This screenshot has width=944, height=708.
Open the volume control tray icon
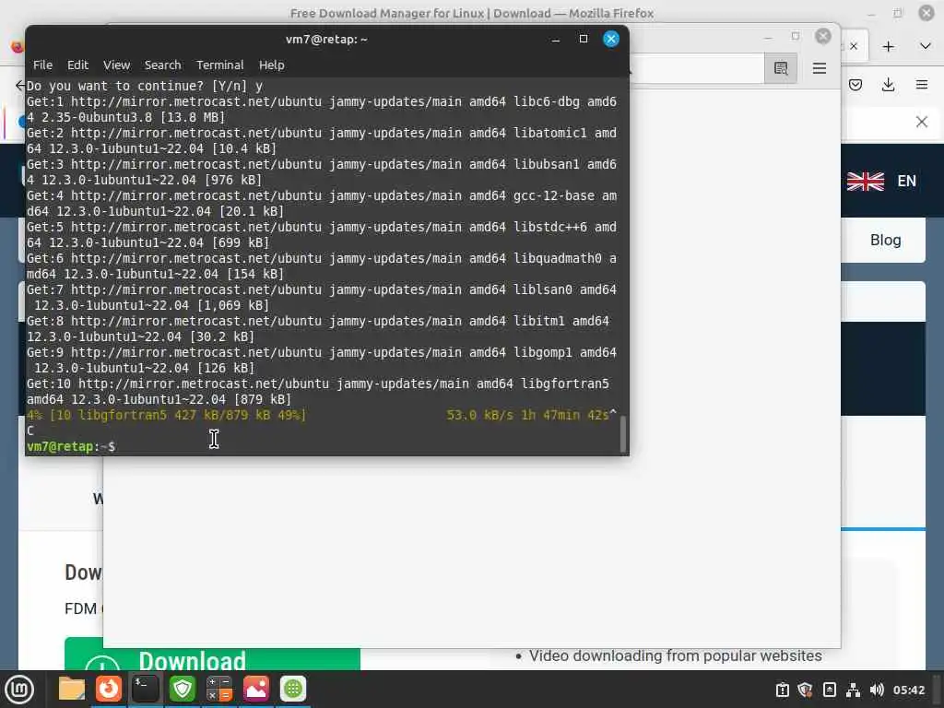[x=877, y=690]
